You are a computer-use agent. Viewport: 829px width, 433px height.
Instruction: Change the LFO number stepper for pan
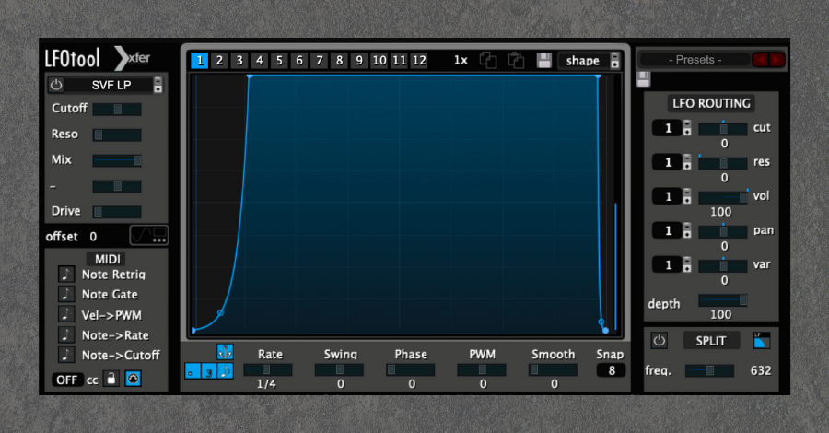[687, 230]
